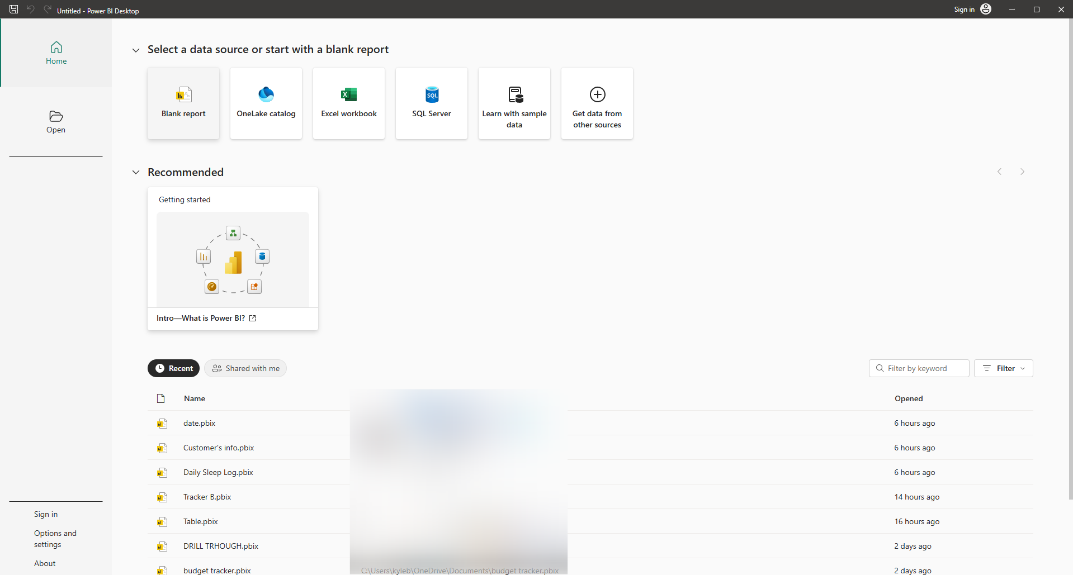Go to next recommended items

[x=1022, y=172]
